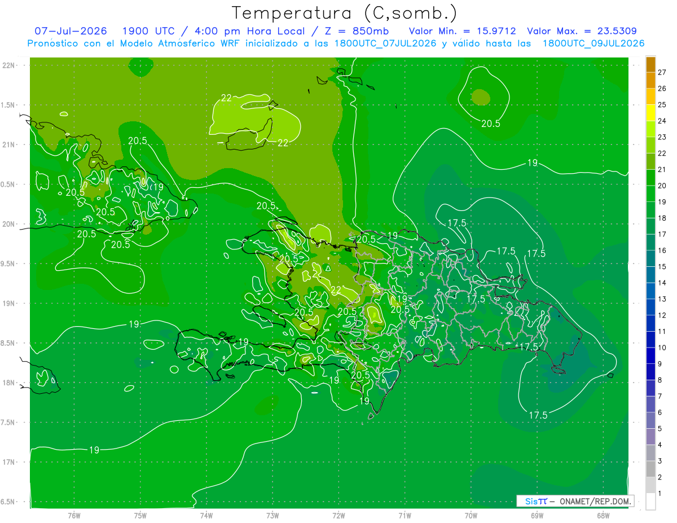677x523 pixels.
Task: Select the 'Temperatura (C,somb.)' title
Action: click(345, 12)
